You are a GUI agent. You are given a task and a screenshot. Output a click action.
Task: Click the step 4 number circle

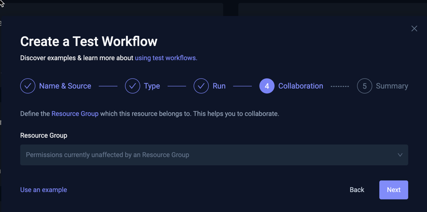pyautogui.click(x=267, y=86)
